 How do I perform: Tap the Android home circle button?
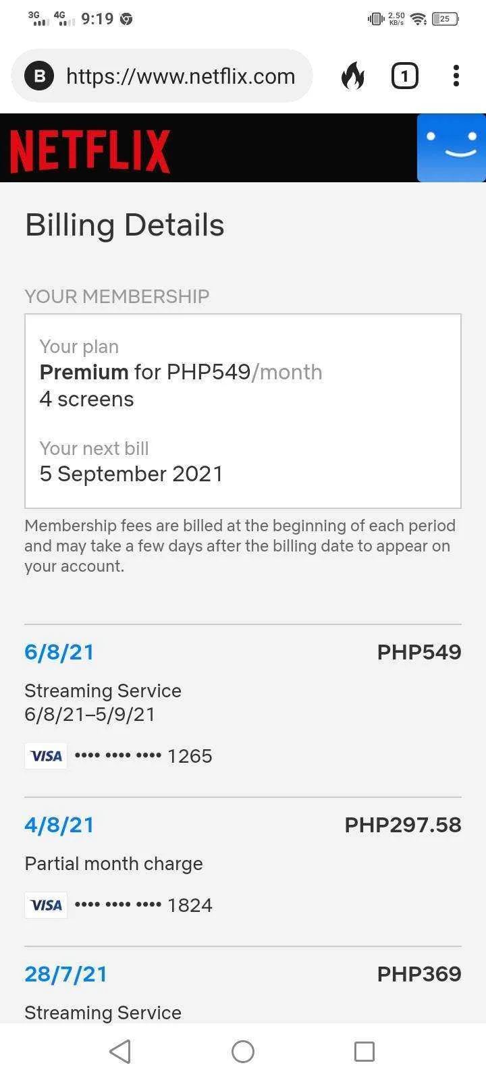(x=243, y=1051)
